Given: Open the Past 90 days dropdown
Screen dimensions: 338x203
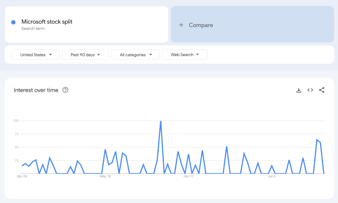Looking at the screenshot, I should pyautogui.click(x=85, y=55).
